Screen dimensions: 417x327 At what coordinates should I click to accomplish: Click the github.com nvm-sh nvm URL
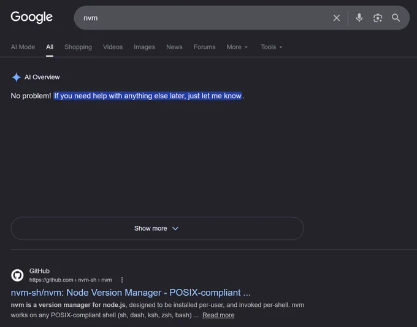tap(71, 280)
